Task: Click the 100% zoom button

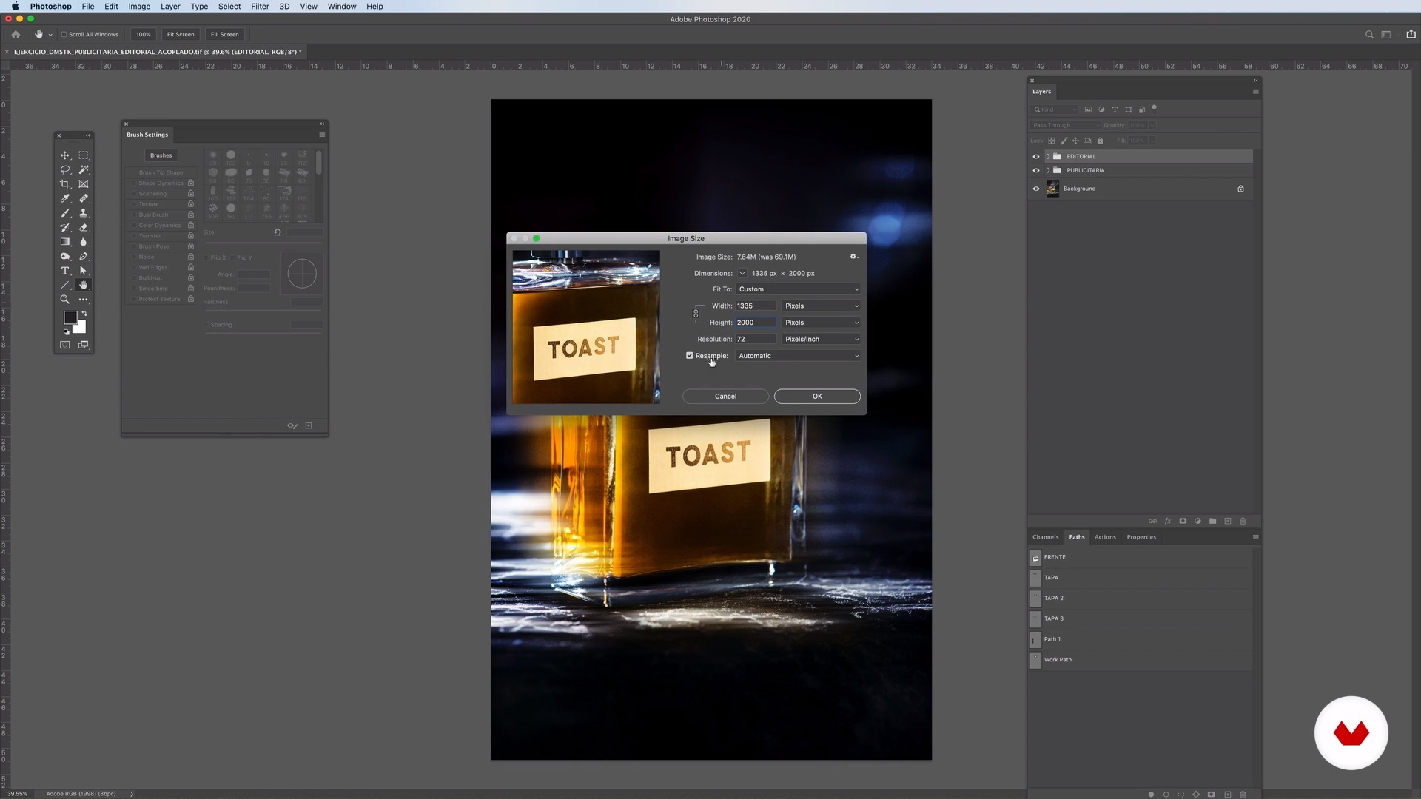Action: 144,34
